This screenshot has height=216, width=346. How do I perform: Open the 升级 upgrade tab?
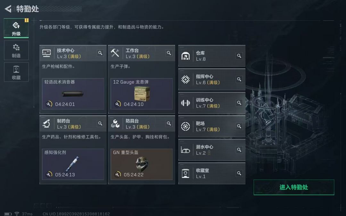(x=16, y=28)
